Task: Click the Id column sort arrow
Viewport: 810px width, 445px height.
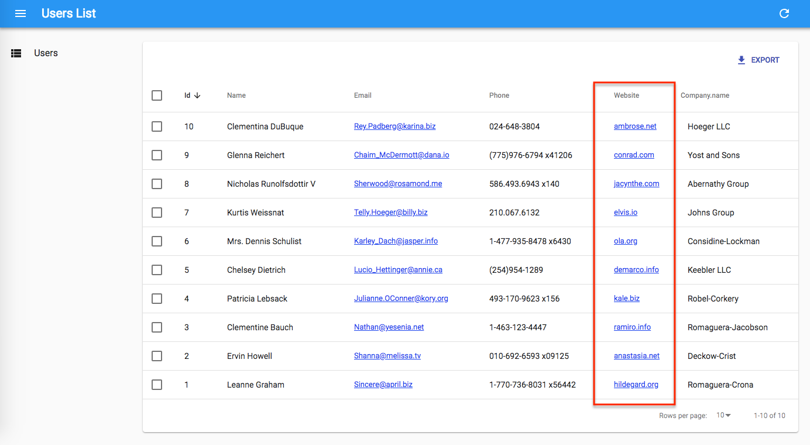Action: tap(197, 95)
